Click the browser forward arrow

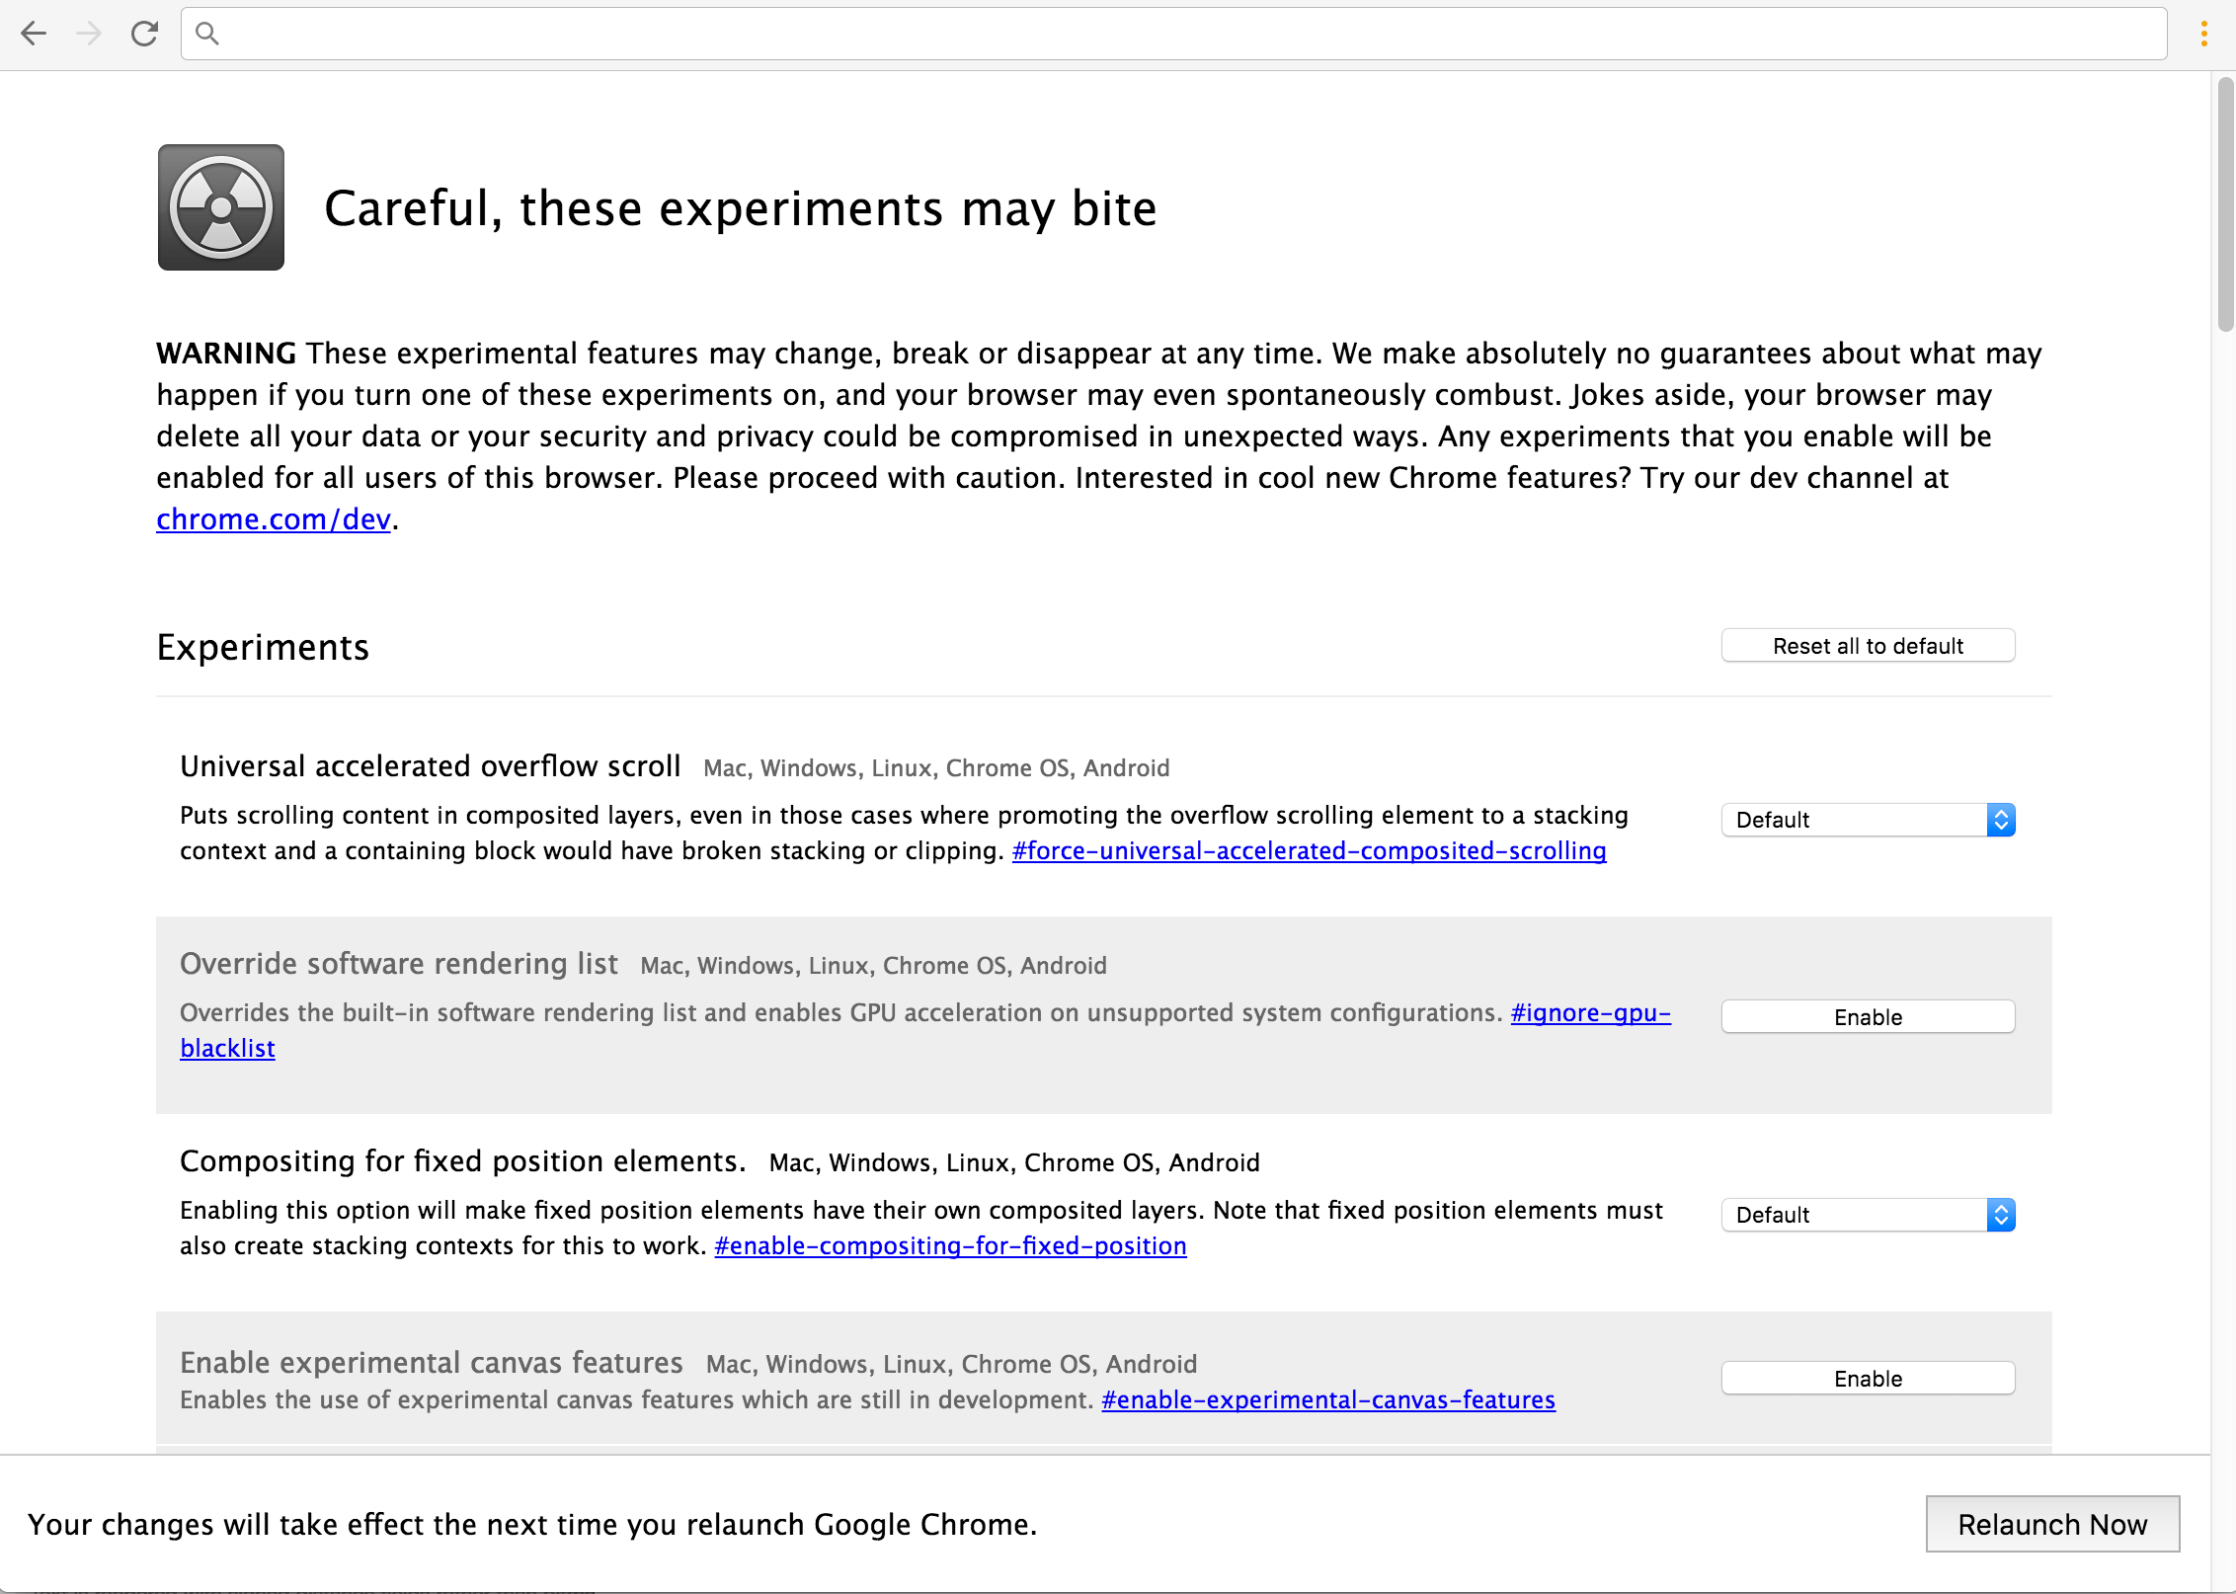click(x=89, y=34)
